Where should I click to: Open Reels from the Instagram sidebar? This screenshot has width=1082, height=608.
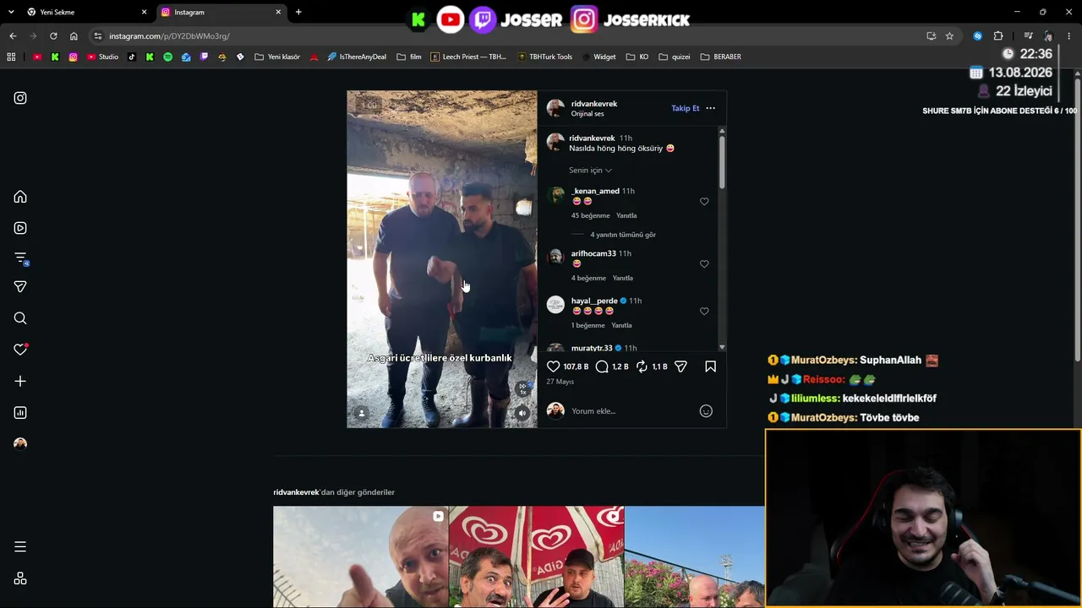click(x=20, y=228)
